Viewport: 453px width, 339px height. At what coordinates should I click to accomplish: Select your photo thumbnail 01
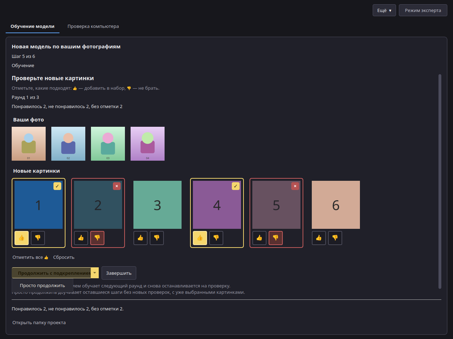coord(29,144)
